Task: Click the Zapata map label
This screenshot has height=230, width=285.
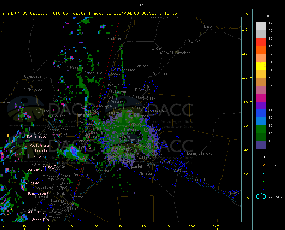Action: coord(78,197)
